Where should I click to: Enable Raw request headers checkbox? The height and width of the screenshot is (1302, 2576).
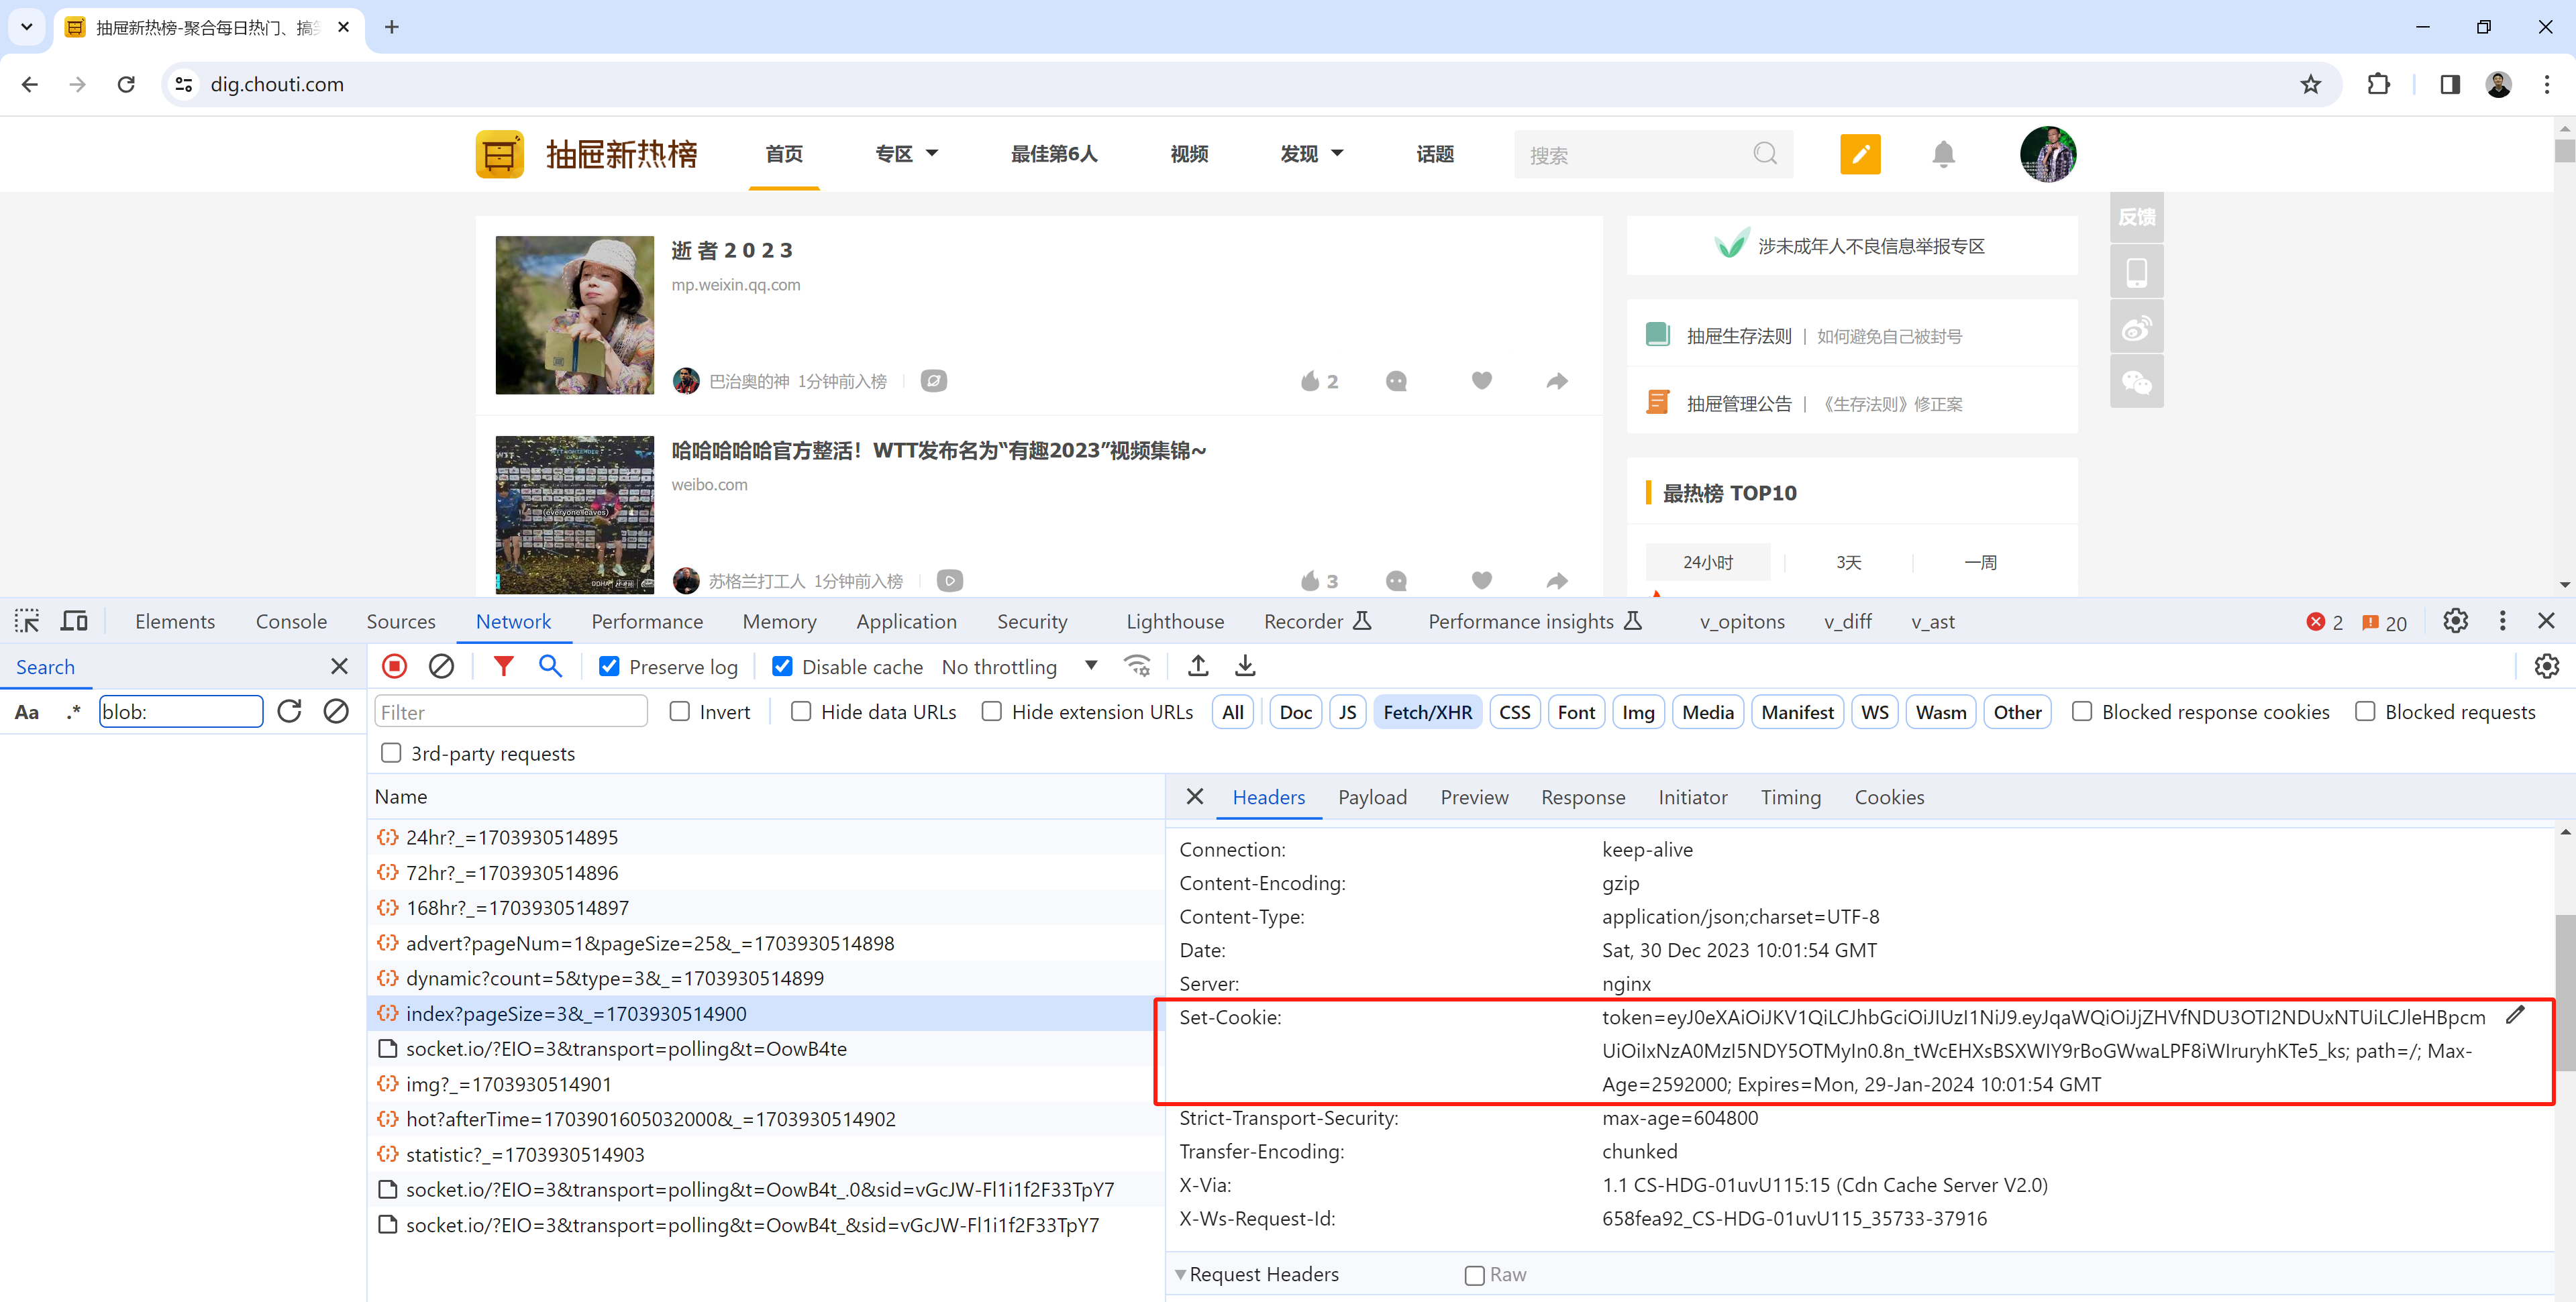click(1474, 1275)
